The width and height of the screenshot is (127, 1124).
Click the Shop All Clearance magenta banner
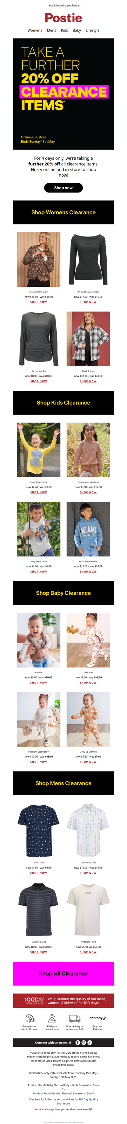[63, 973]
